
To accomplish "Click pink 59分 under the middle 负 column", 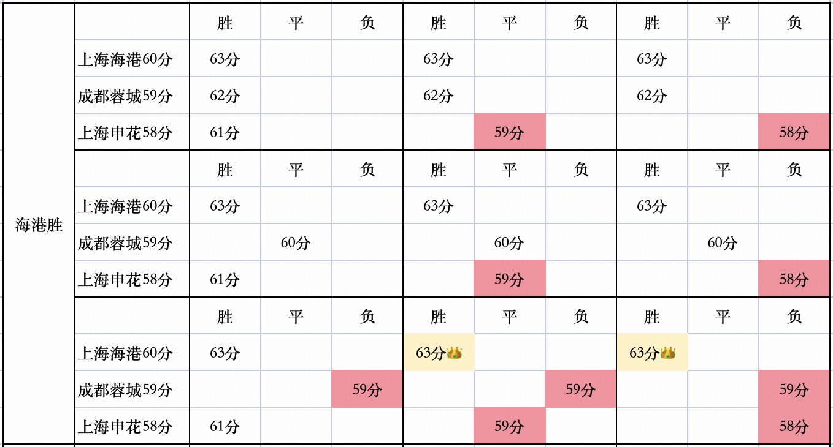I will pyautogui.click(x=580, y=389).
